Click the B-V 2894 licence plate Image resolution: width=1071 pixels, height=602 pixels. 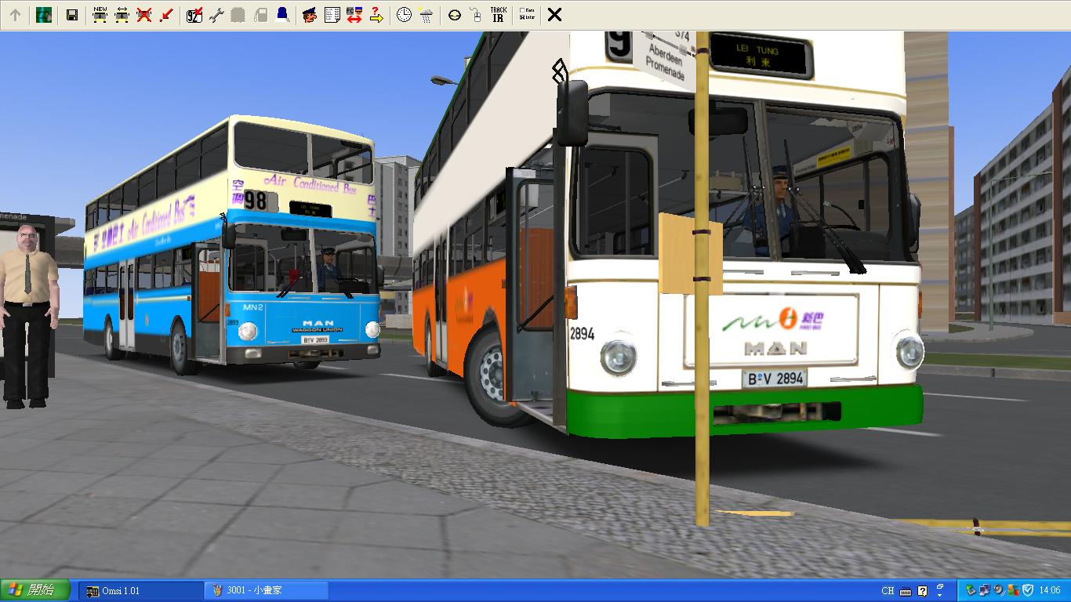click(775, 379)
